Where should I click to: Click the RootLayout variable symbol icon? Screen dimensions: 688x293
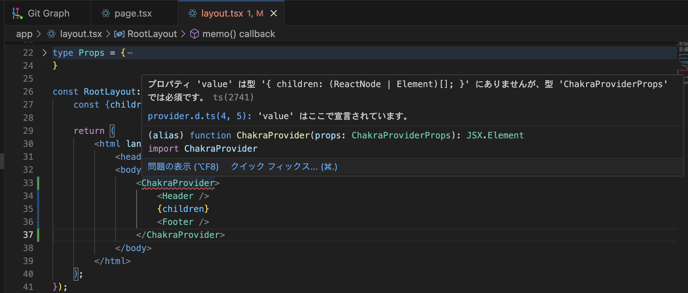119,34
